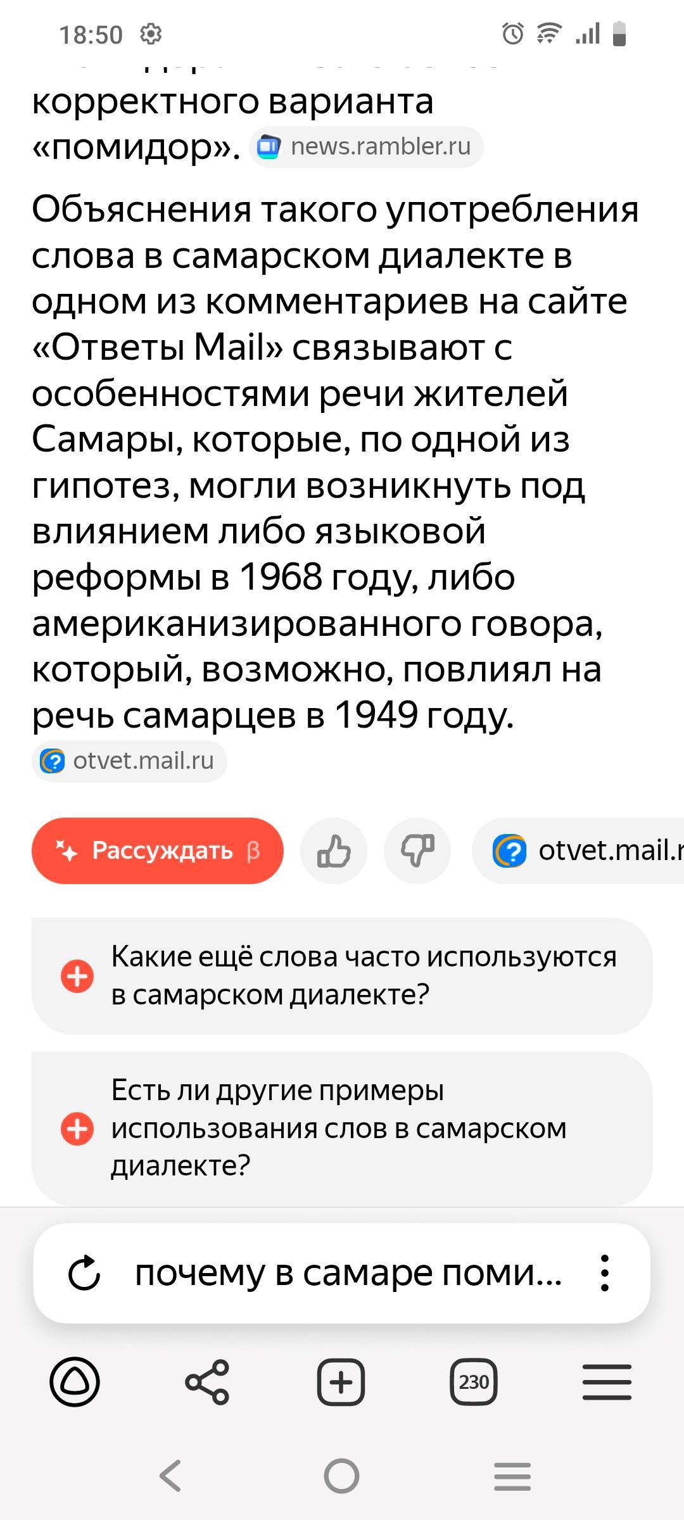Image resolution: width=684 pixels, height=1520 pixels.
Task: Open the news.rambler.ru source chip
Action: point(366,147)
